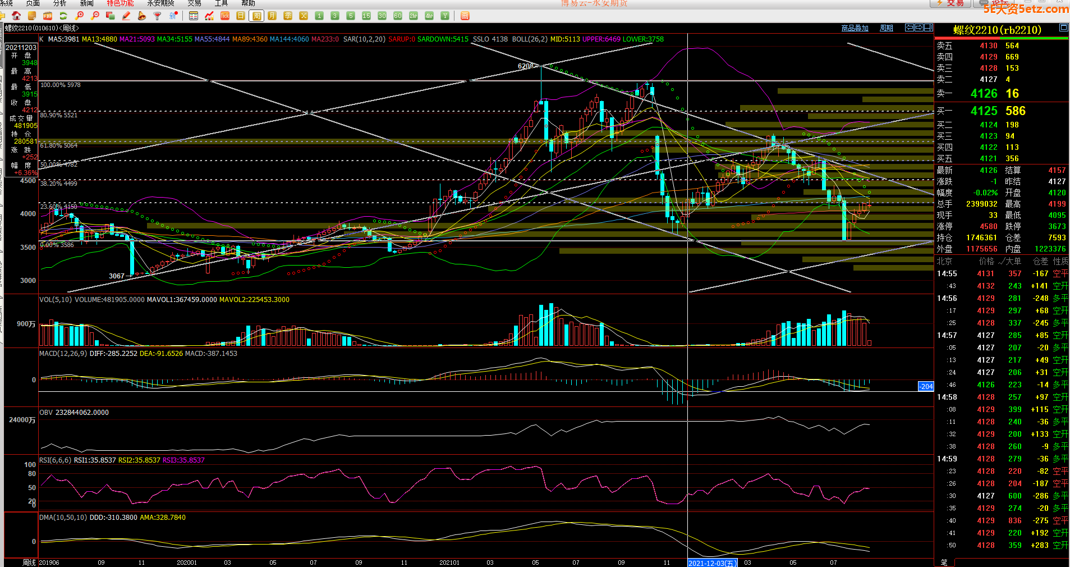Click the 100.00% 5978 Fibonacci level label

(x=61, y=85)
